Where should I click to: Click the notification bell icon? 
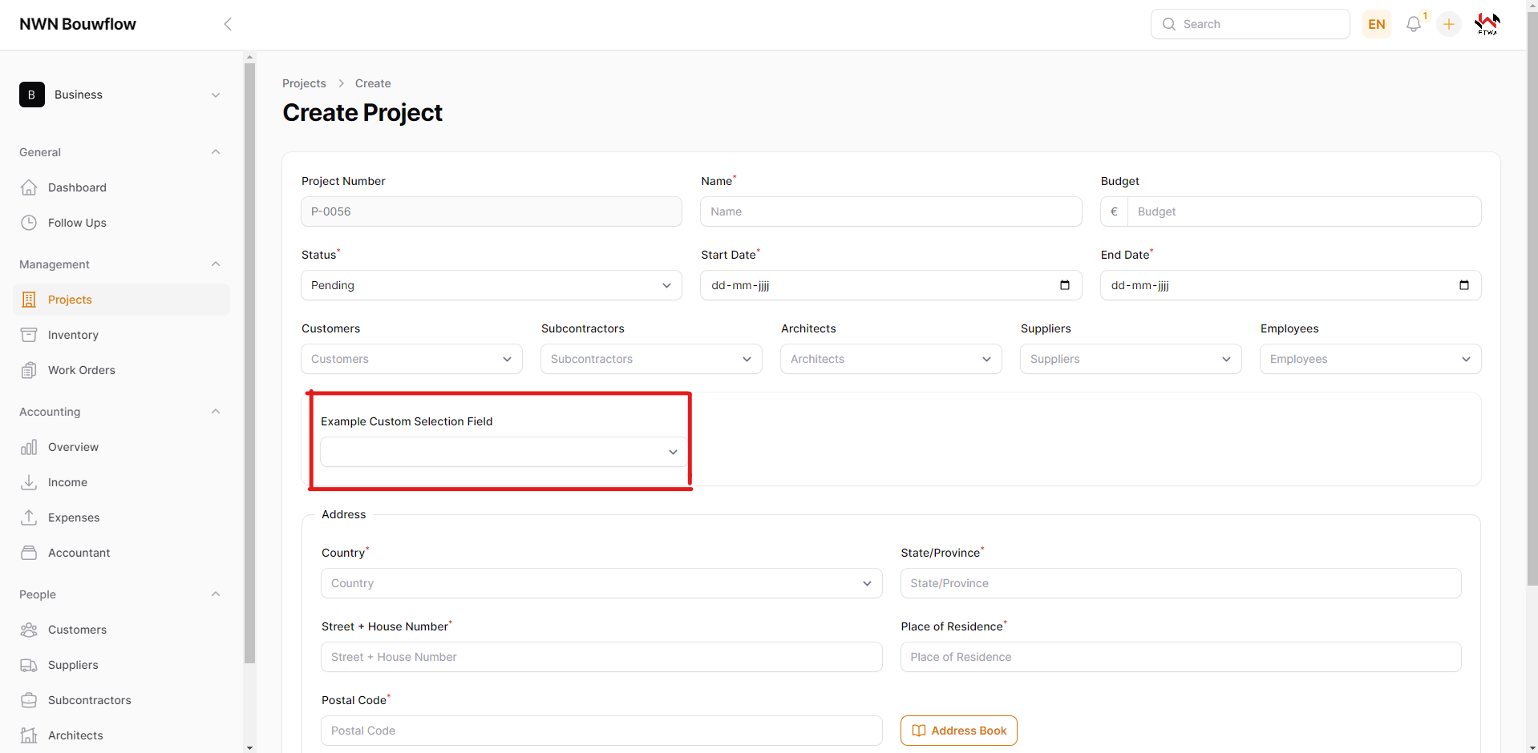click(x=1413, y=24)
